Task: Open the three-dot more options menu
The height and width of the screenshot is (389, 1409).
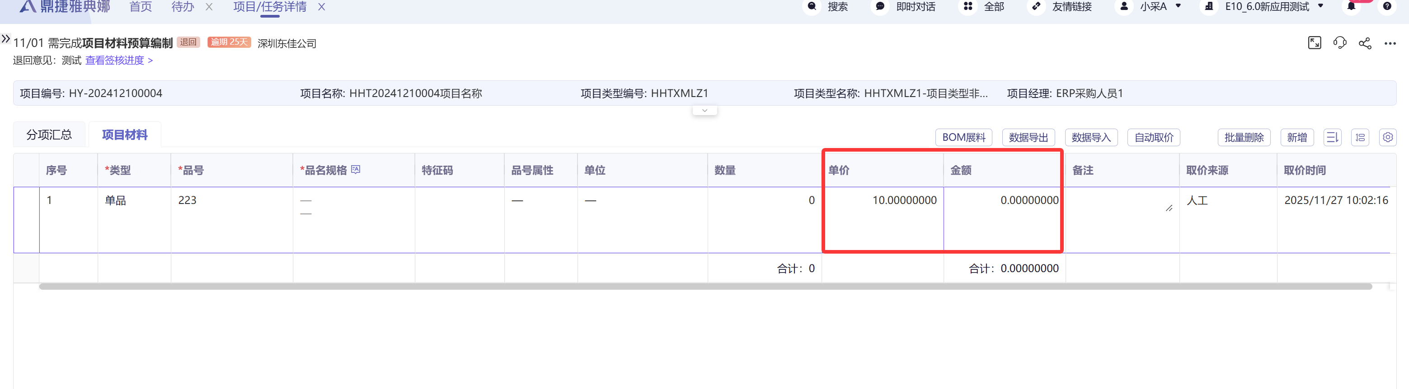Action: (x=1390, y=44)
